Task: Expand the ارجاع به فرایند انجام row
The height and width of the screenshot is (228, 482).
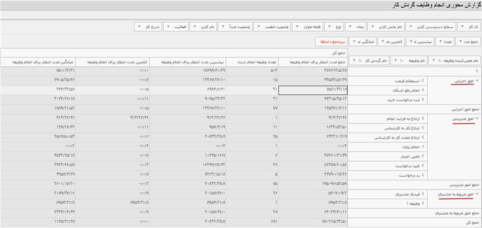Action: pos(423,118)
